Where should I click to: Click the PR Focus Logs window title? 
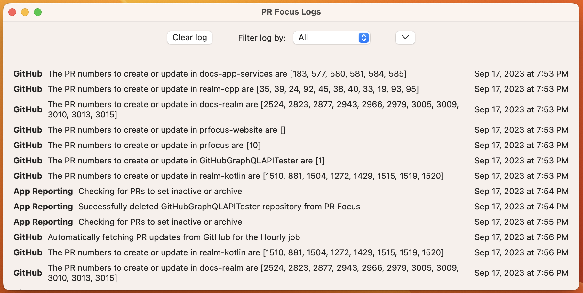tap(291, 12)
